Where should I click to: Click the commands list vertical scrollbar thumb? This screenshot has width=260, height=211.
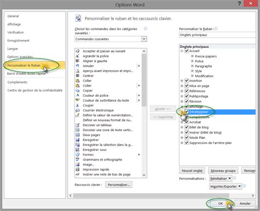[x=144, y=80]
